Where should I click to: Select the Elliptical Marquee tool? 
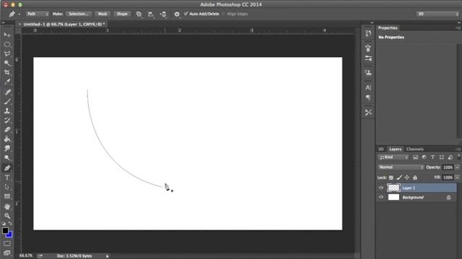click(x=7, y=45)
